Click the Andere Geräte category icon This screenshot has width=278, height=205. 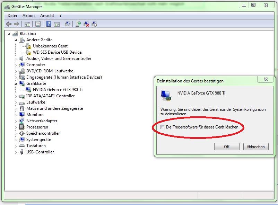pyautogui.click(x=22, y=40)
